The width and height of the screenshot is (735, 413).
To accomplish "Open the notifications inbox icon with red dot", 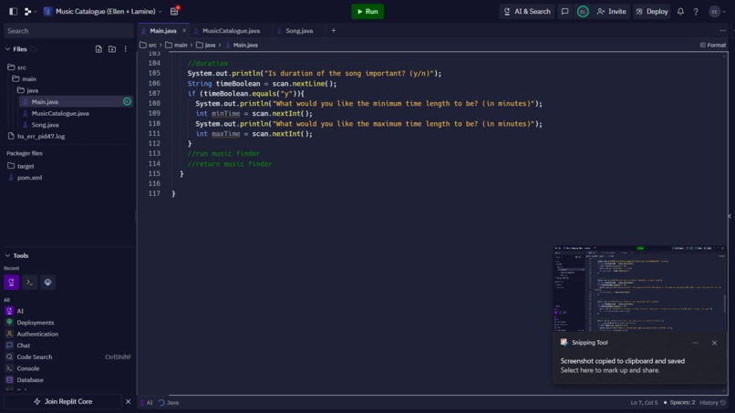I will pyautogui.click(x=174, y=11).
